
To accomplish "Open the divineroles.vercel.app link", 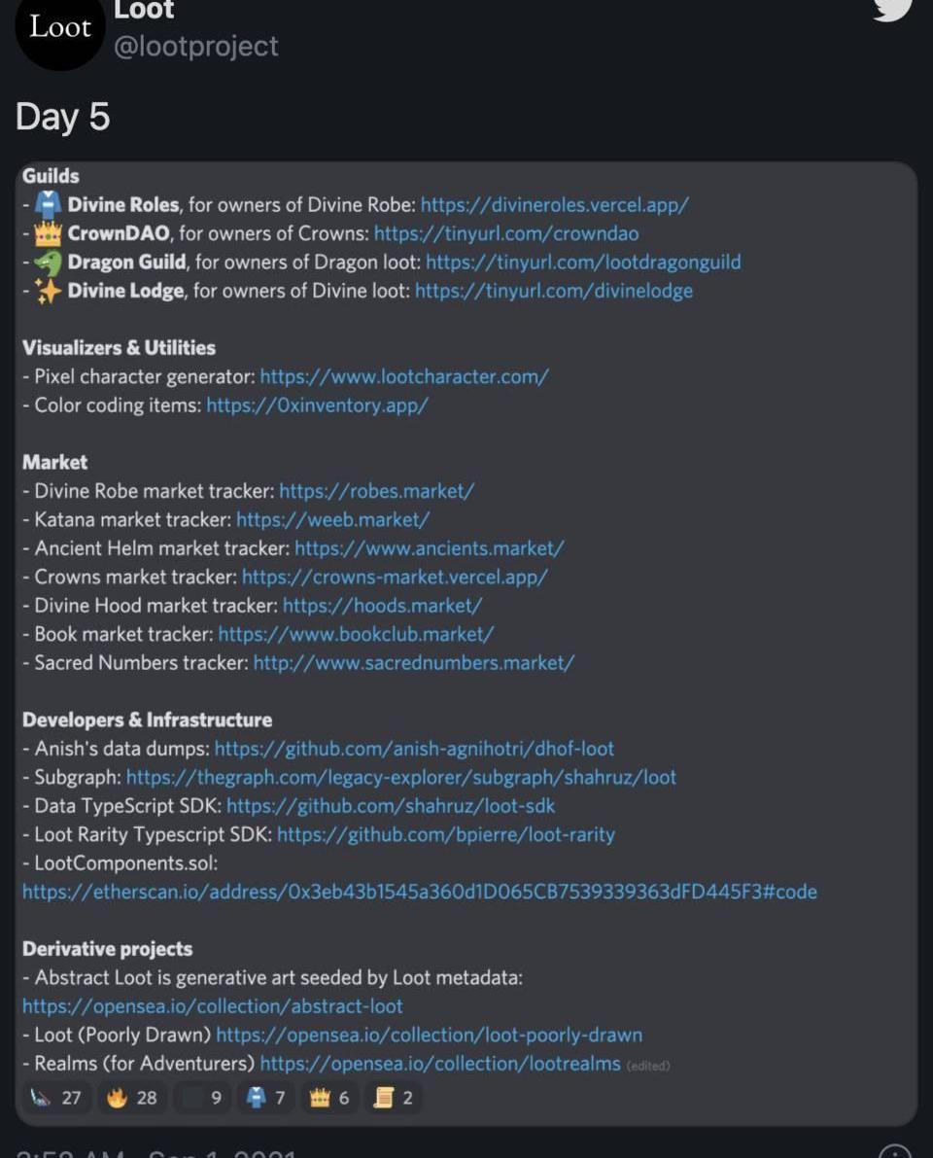I will pyautogui.click(x=555, y=205).
